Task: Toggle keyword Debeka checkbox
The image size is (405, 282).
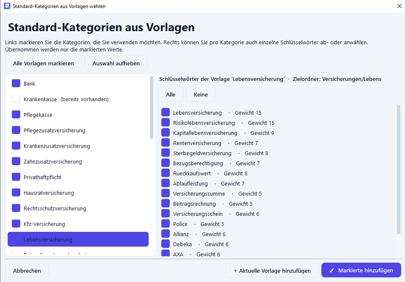Action: point(166,244)
